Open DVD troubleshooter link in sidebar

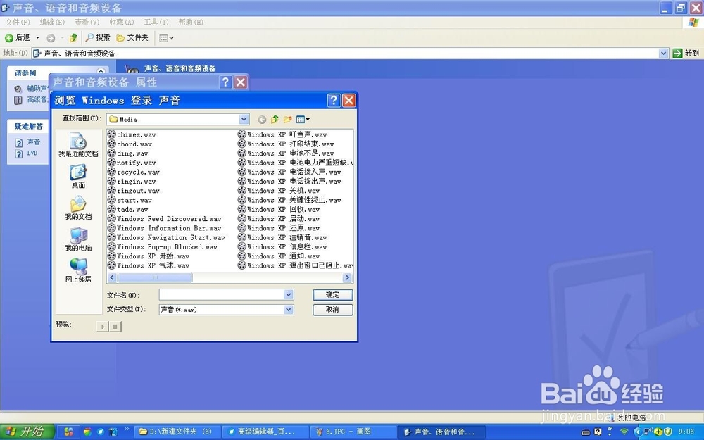pyautogui.click(x=32, y=153)
